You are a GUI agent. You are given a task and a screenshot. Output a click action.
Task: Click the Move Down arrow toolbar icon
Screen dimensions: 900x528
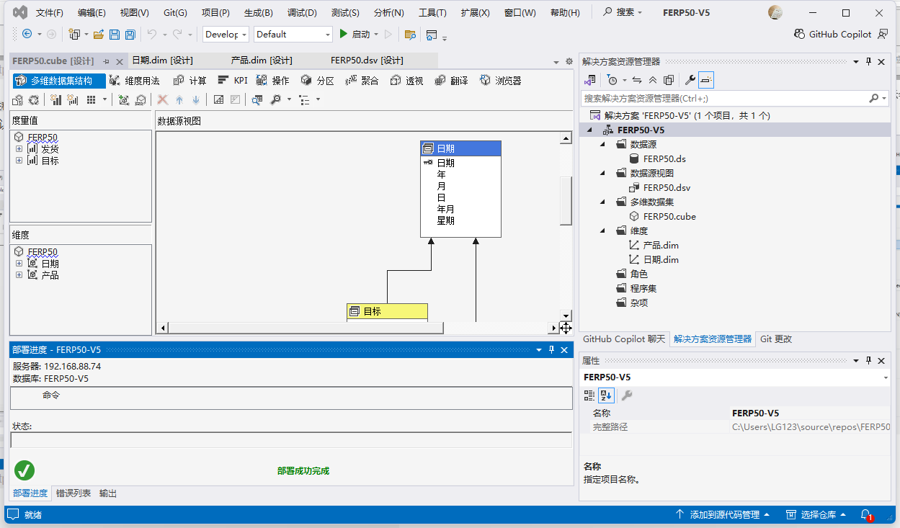(x=196, y=100)
